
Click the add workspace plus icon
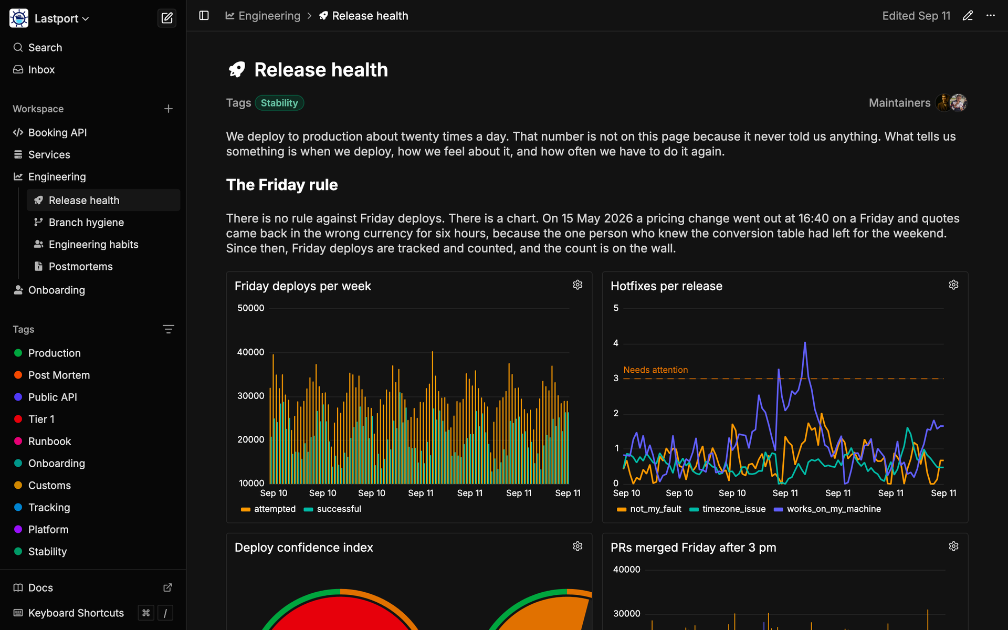coord(169,109)
